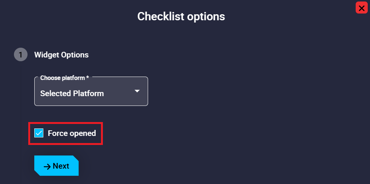
Task: Click the red X icon
Action: point(361,8)
